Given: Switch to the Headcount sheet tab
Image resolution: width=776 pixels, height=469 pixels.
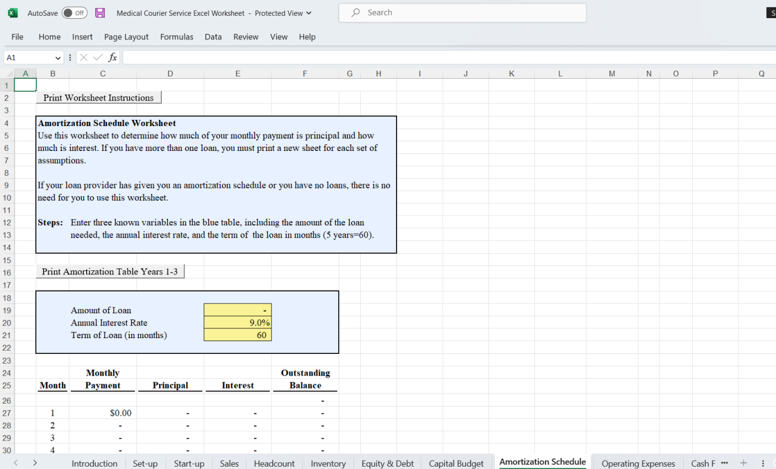Looking at the screenshot, I should pyautogui.click(x=274, y=464).
